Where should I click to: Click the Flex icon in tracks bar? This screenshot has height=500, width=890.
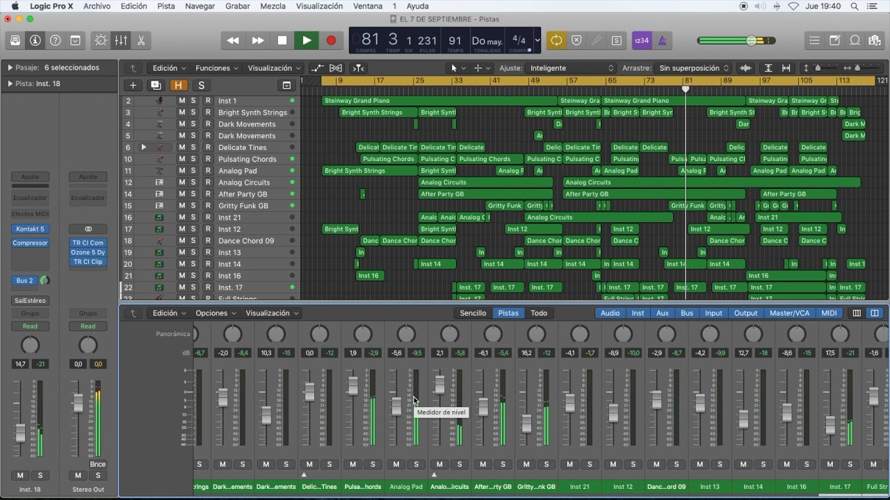pyautogui.click(x=336, y=68)
